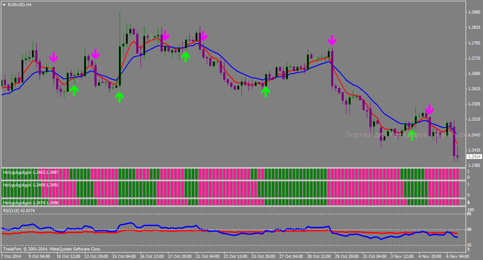
Task: Click the 1.2414 current price label
Action: tap(474, 157)
